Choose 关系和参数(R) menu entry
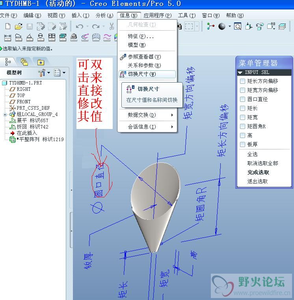This screenshot has width=294, height=300. [147, 65]
